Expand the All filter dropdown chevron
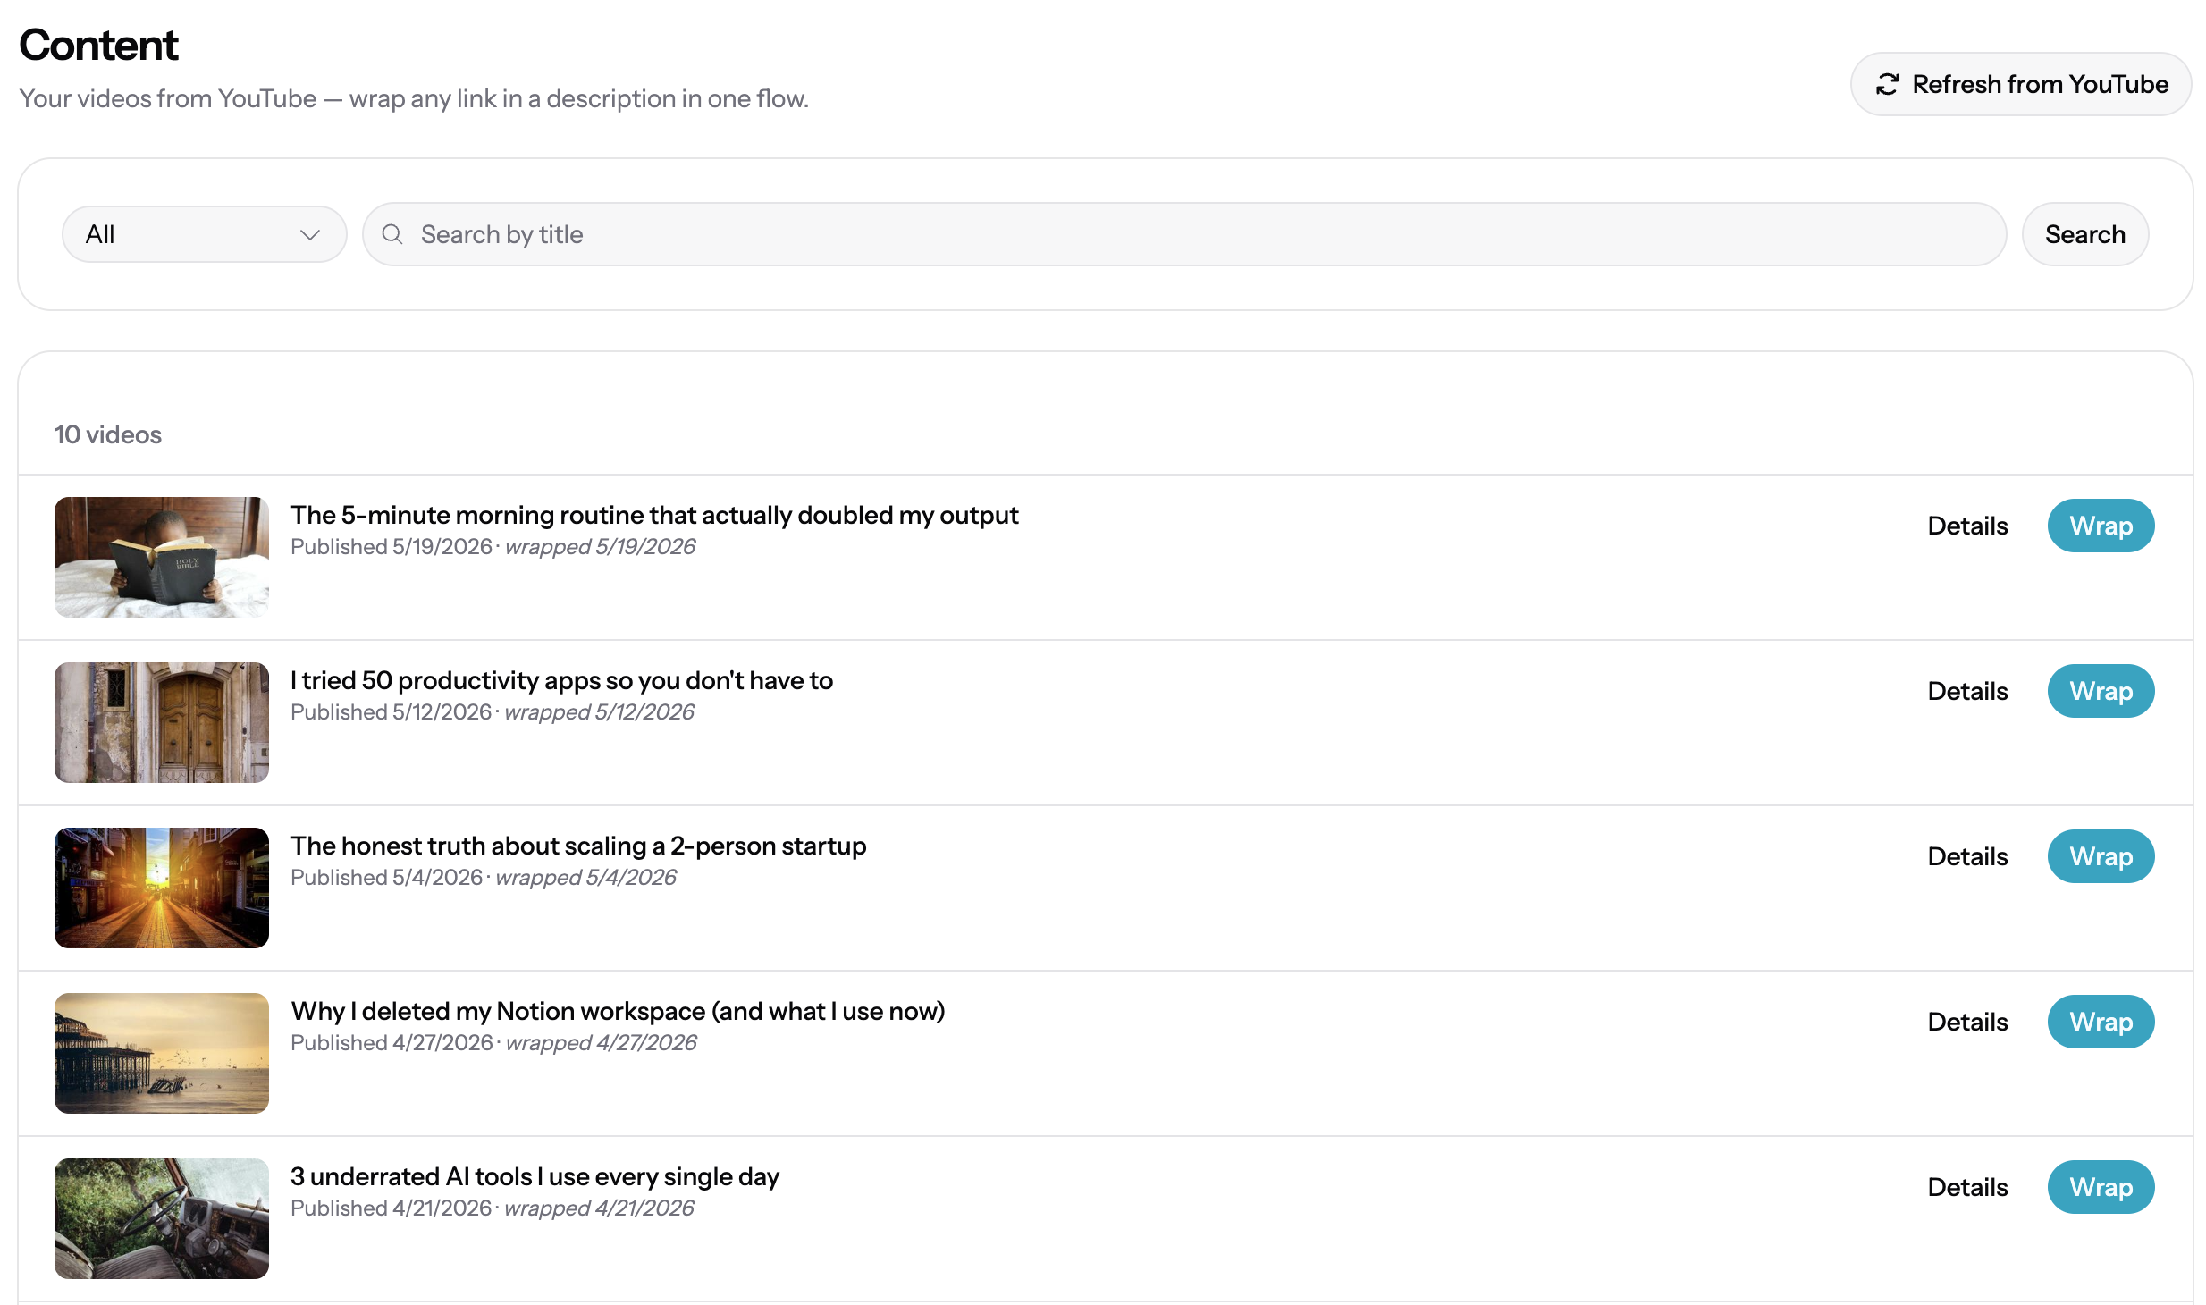The width and height of the screenshot is (2206, 1305). (309, 235)
